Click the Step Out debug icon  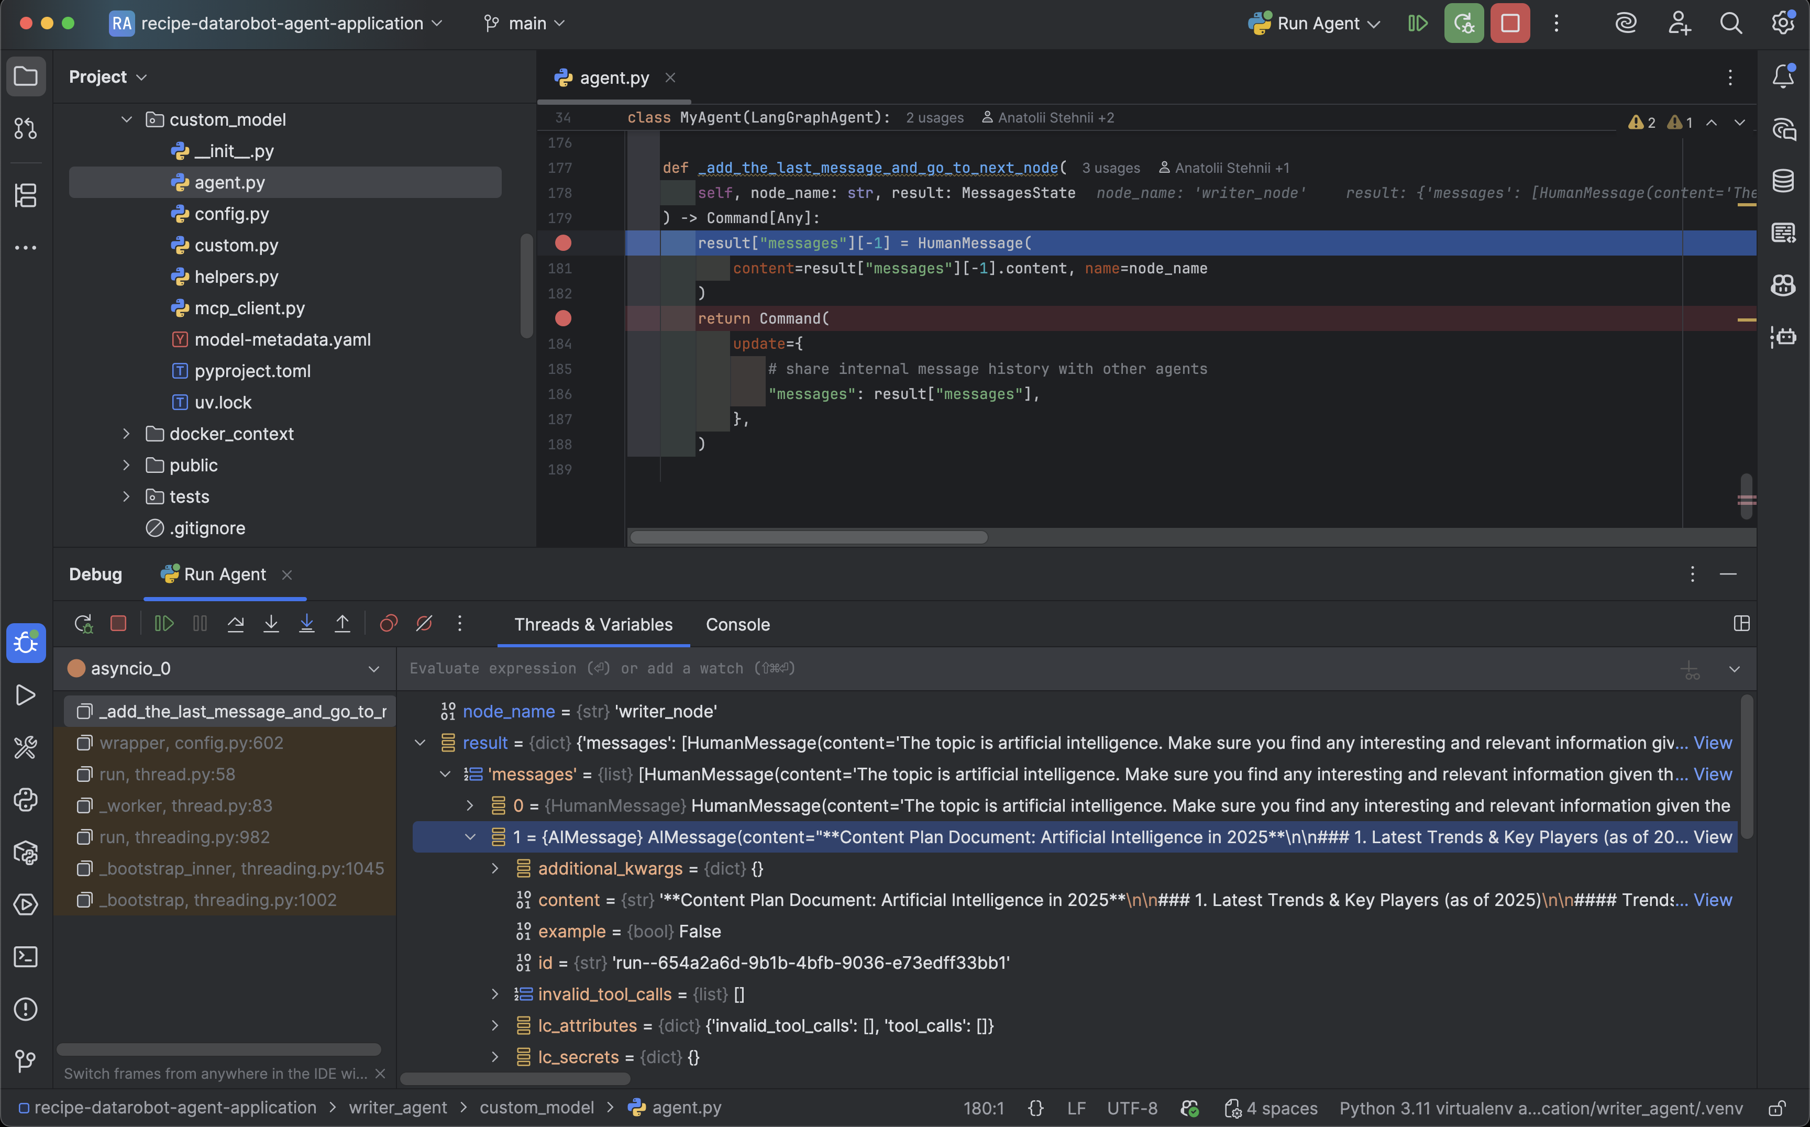tap(342, 624)
